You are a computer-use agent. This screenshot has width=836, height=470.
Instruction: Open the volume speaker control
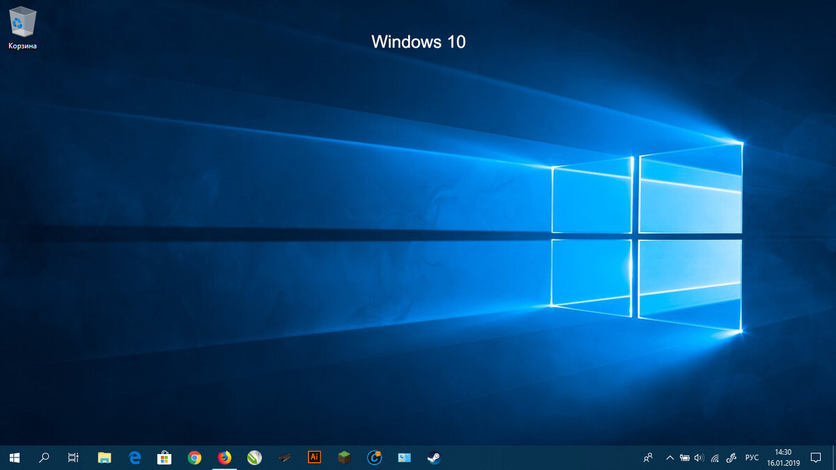(x=699, y=457)
